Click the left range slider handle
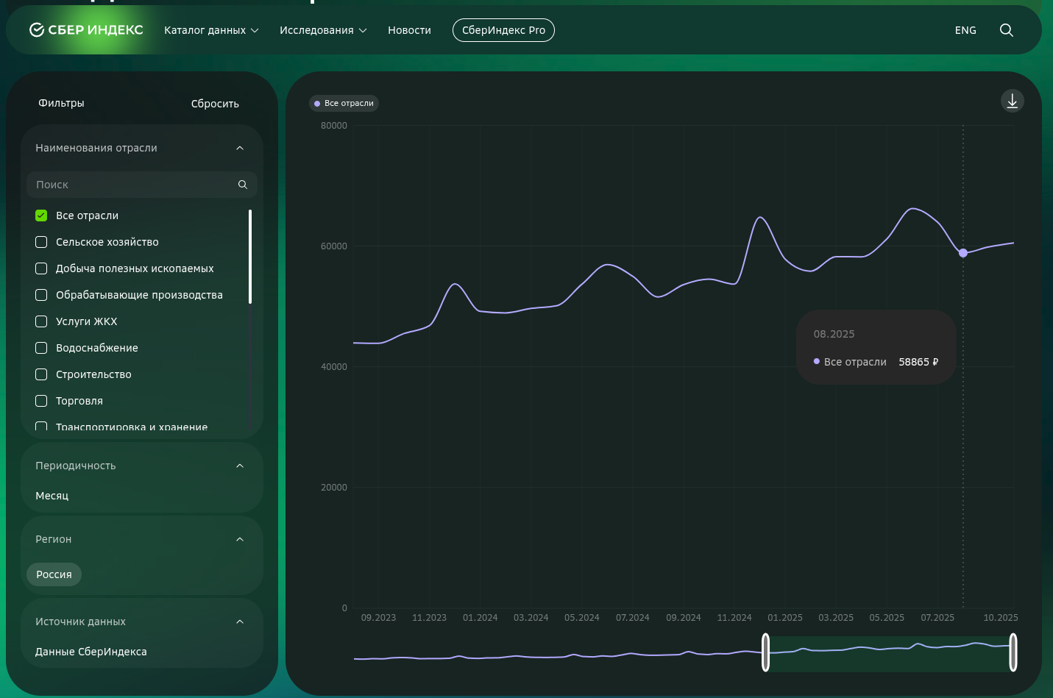1053x698 pixels. [765, 652]
